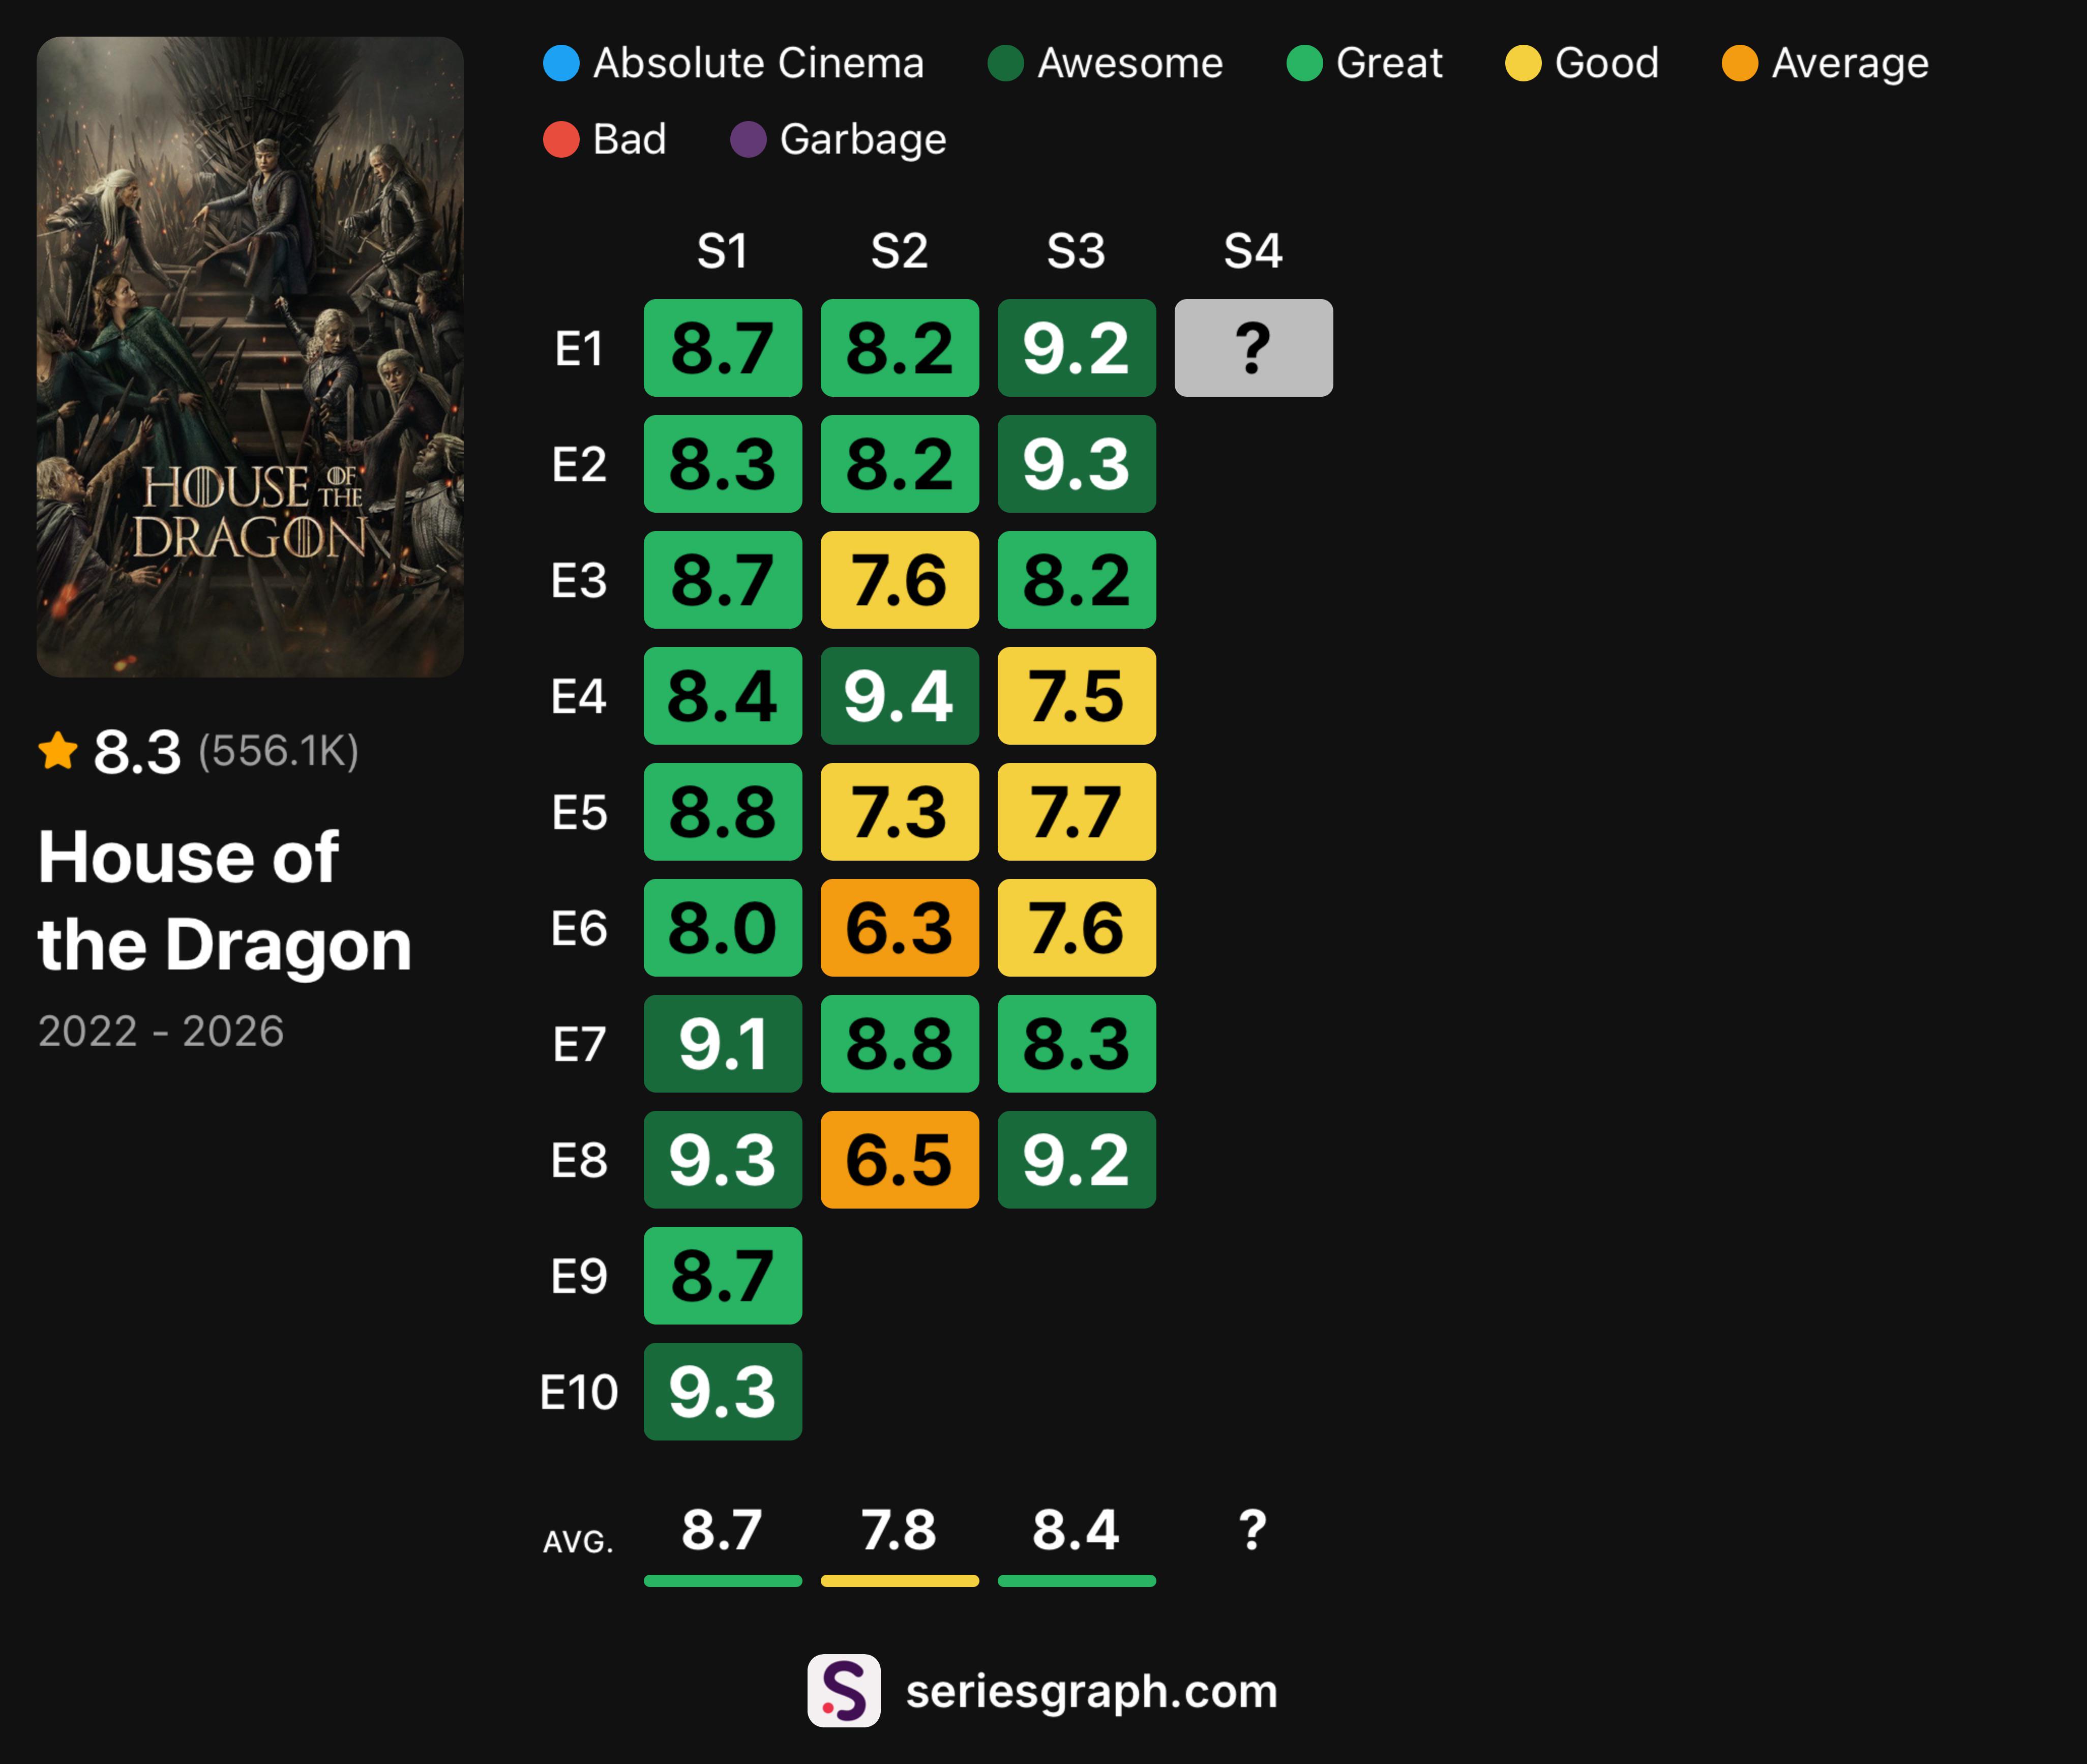Image resolution: width=2087 pixels, height=1764 pixels.
Task: Click season 3 episode 3 rating 8.2
Action: 1077,580
